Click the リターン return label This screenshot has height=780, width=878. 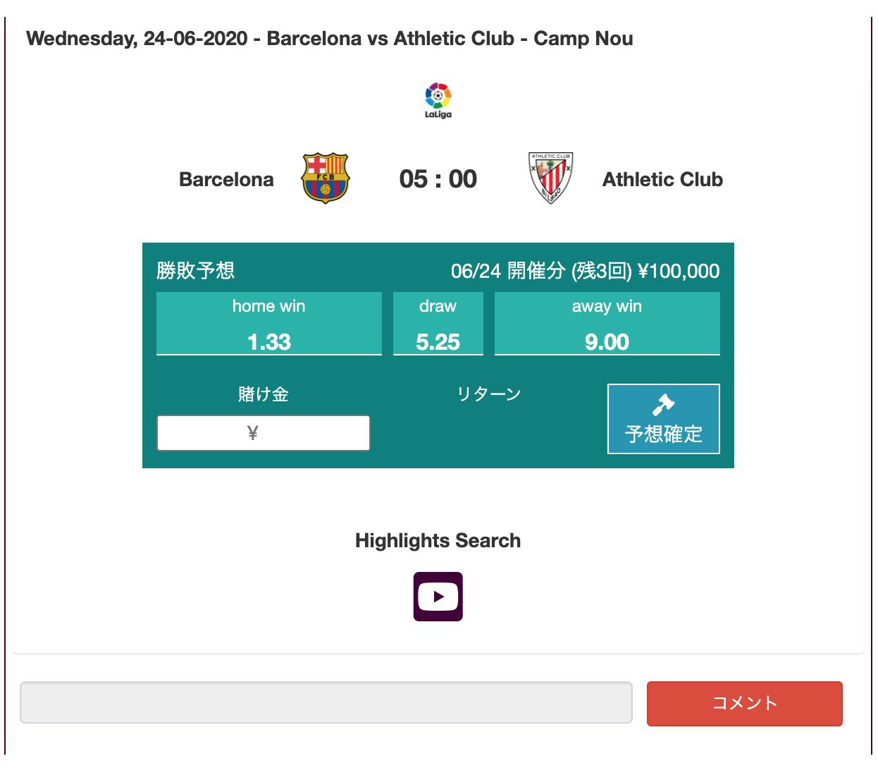pos(488,394)
